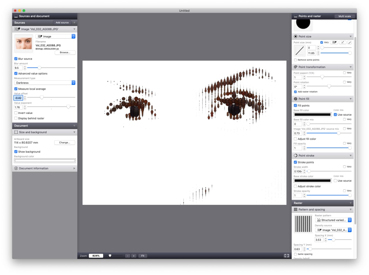Click the Base stroke color swatch
This screenshot has width=369, height=275.
(312, 181)
